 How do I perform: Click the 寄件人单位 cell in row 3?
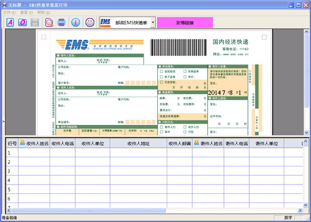[267, 171]
